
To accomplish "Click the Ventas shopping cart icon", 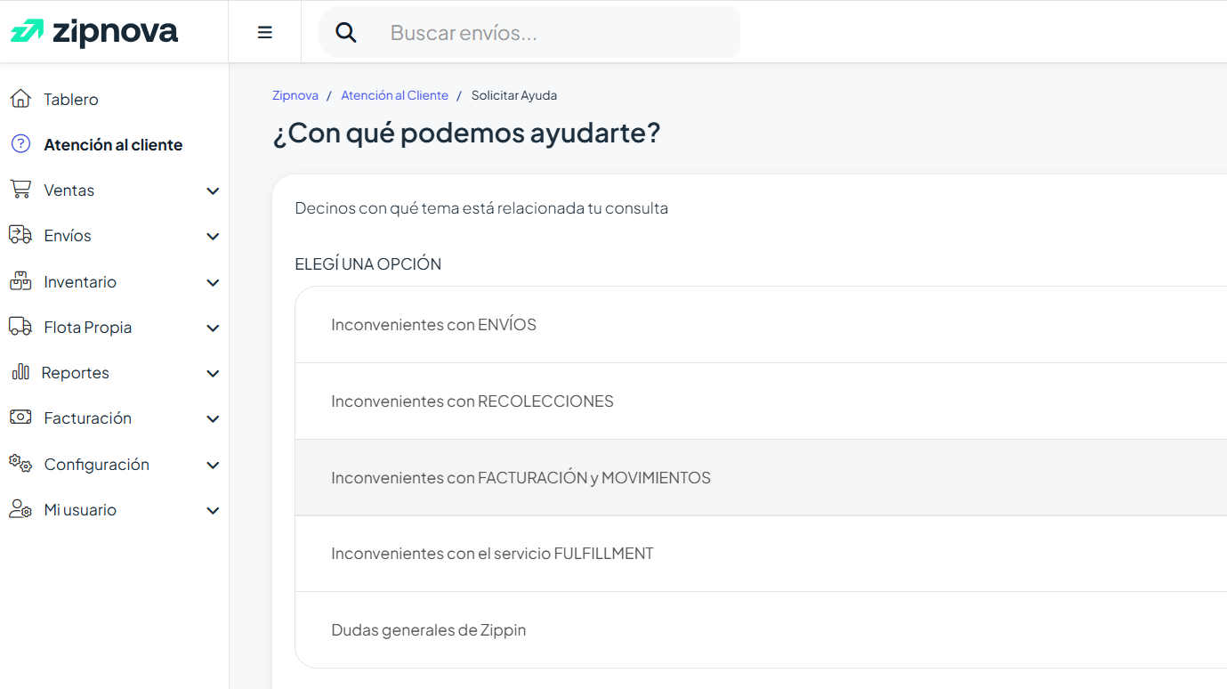I will (20, 190).
